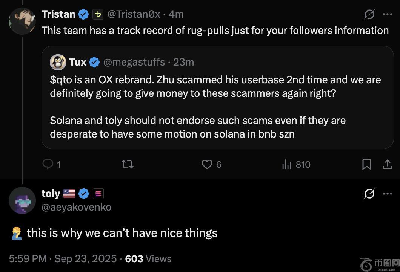Image resolution: width=400 pixels, height=272 pixels.
Task: Open more options menu on toly's tweet
Action: click(388, 194)
